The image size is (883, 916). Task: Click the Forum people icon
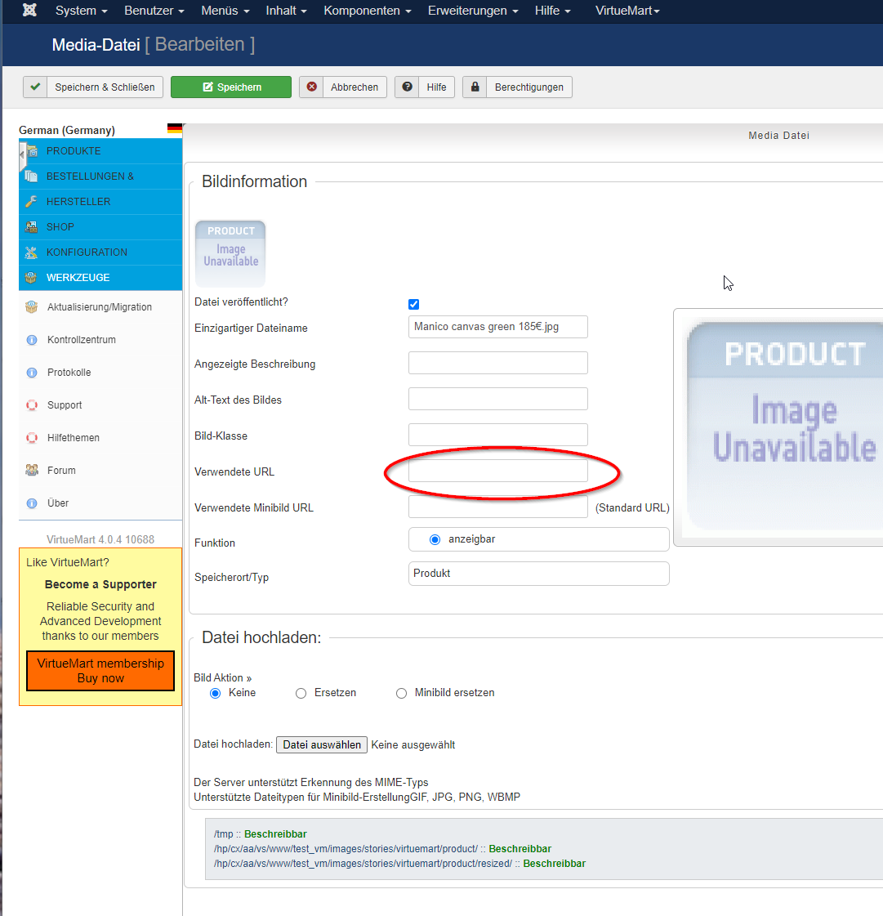pyautogui.click(x=32, y=471)
